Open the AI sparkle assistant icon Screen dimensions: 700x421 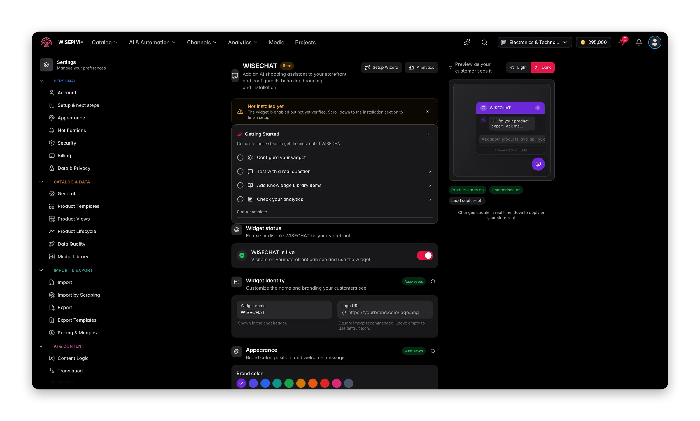(467, 43)
